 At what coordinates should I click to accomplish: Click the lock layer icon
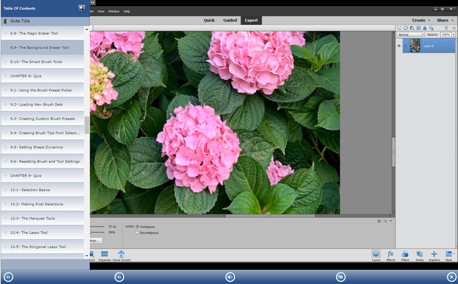click(x=425, y=28)
